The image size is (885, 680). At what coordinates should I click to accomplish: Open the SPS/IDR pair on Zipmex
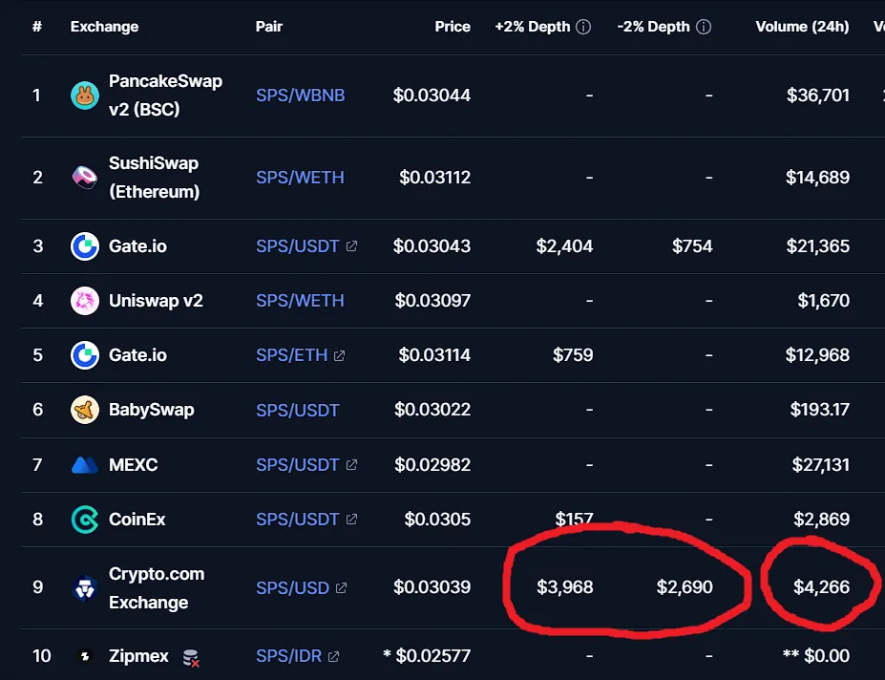(x=288, y=656)
